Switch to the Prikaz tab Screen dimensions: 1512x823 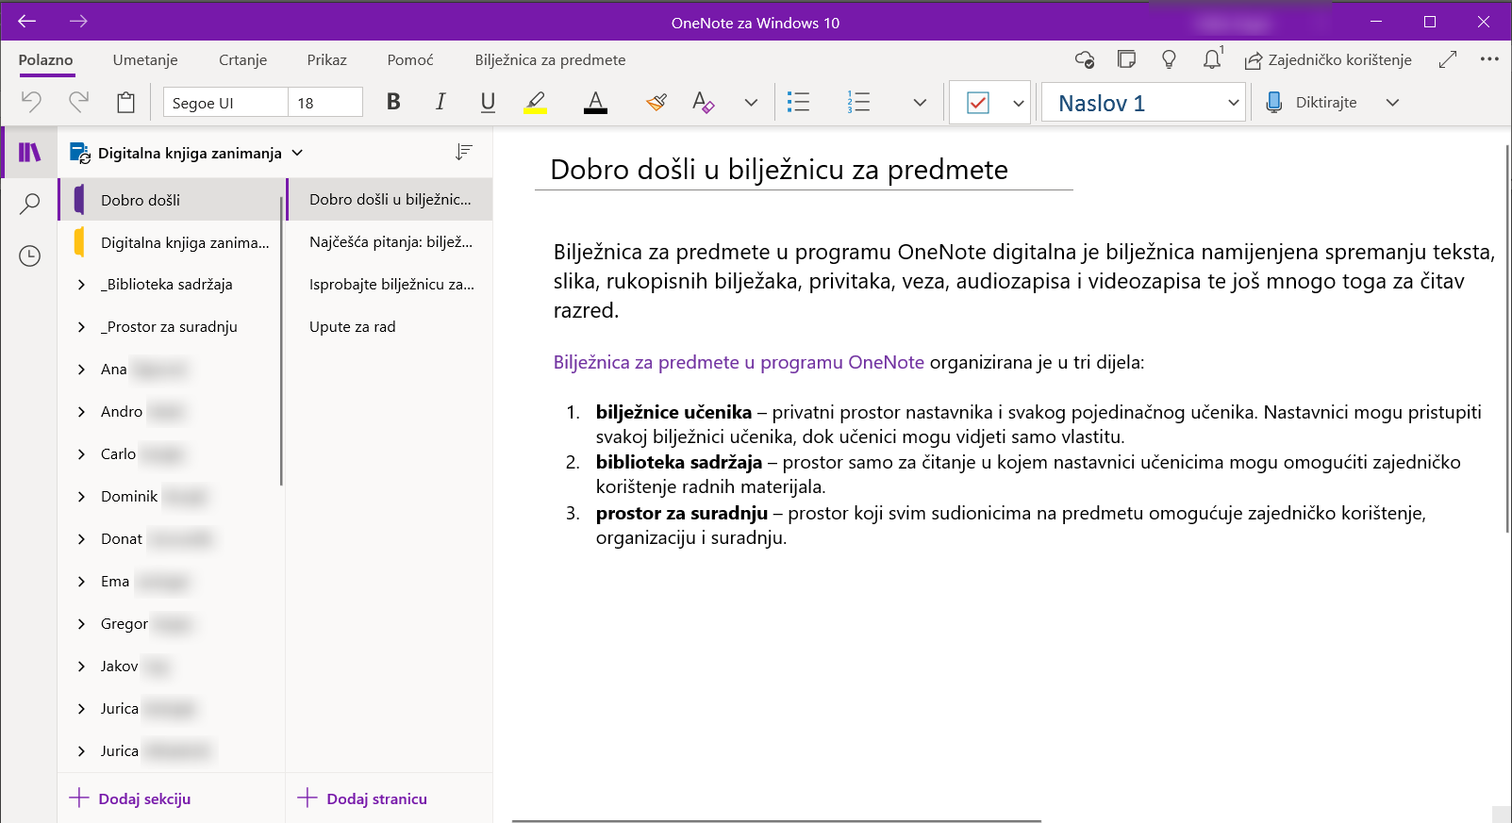pos(326,59)
